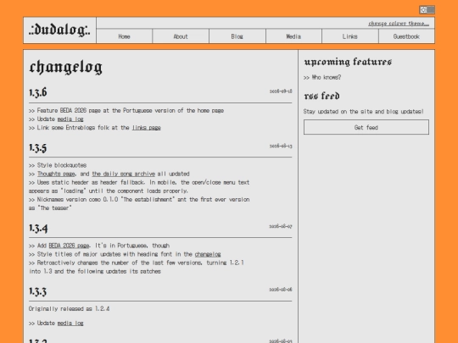Select Blog in the navigation bar
The height and width of the screenshot is (343, 458).
click(x=237, y=36)
